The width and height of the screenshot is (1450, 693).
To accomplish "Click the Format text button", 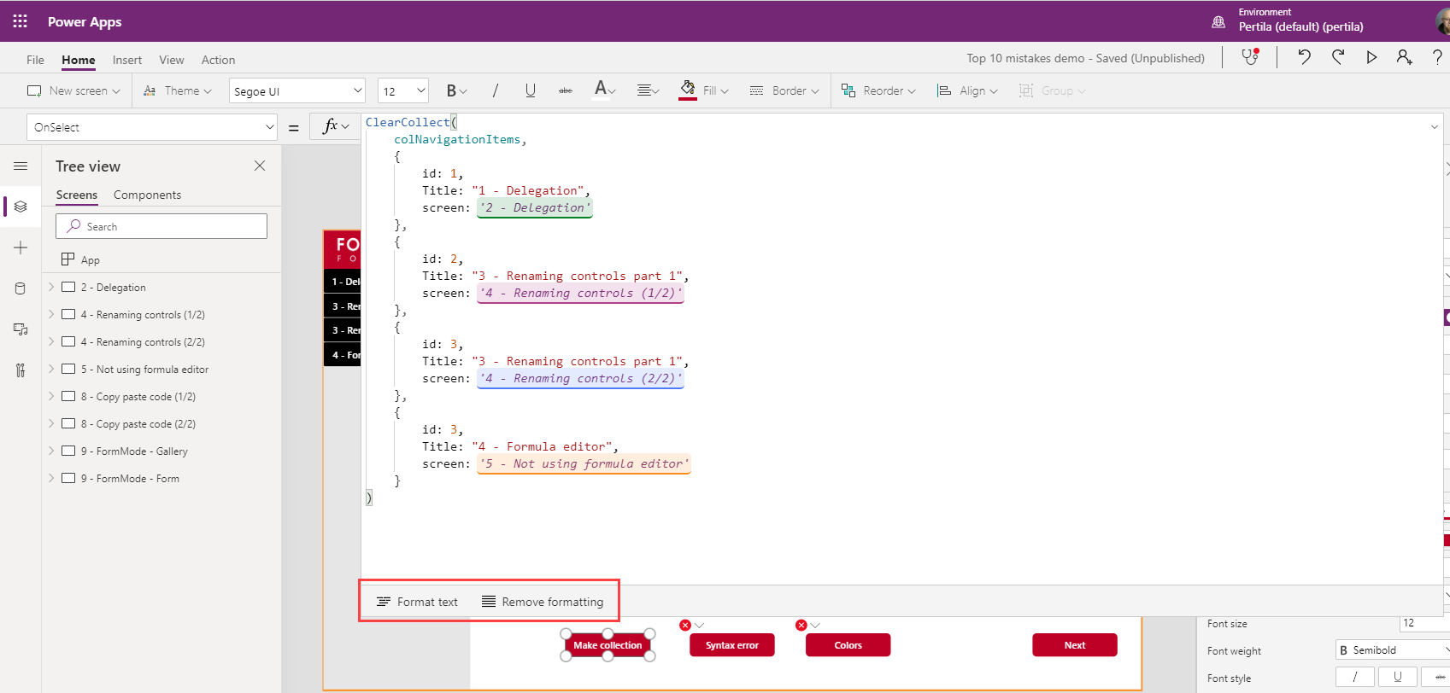I will click(x=418, y=602).
